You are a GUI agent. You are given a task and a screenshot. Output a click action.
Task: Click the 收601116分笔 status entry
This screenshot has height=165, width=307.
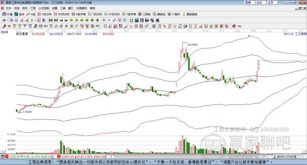pyautogui.click(x=285, y=157)
